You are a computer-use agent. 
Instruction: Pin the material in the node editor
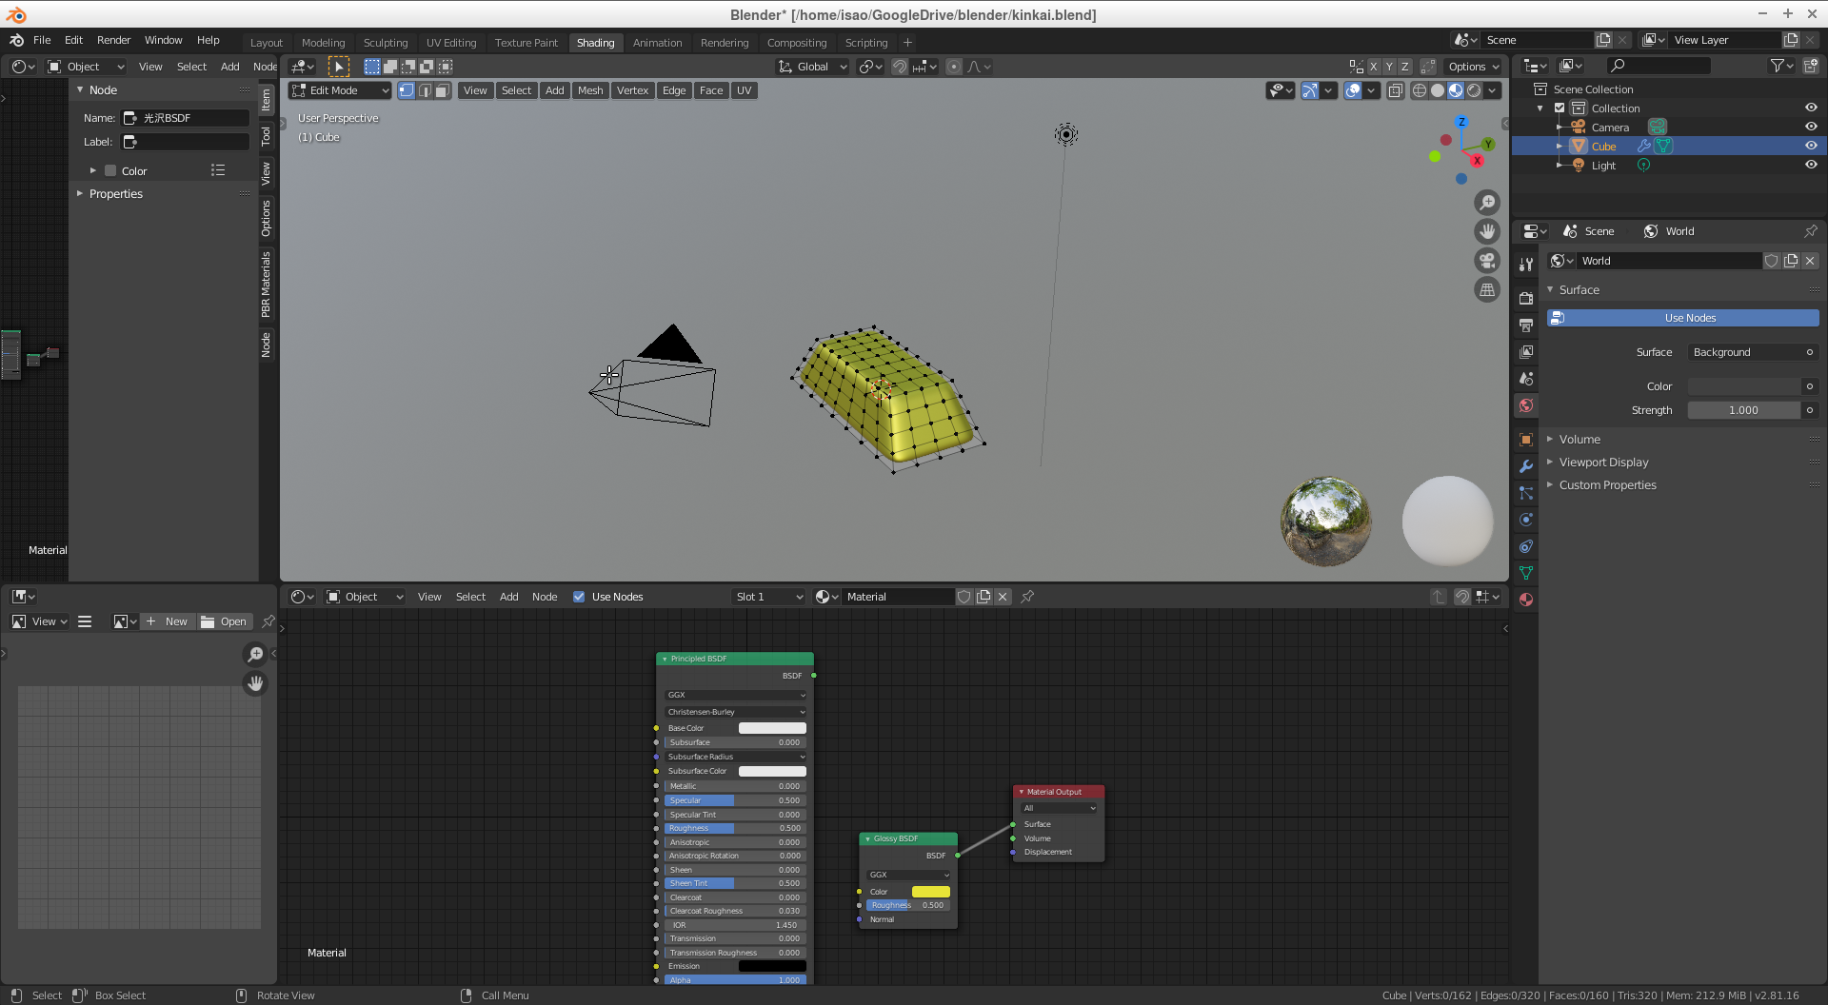pos(1027,597)
